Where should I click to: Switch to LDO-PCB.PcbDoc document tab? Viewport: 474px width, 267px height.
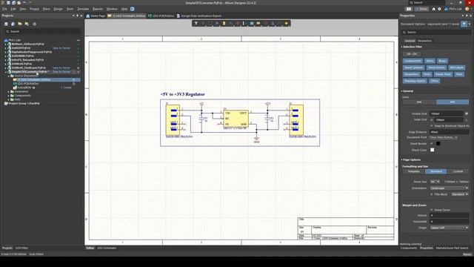pyautogui.click(x=161, y=16)
